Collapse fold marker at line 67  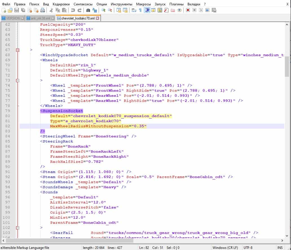17,50
